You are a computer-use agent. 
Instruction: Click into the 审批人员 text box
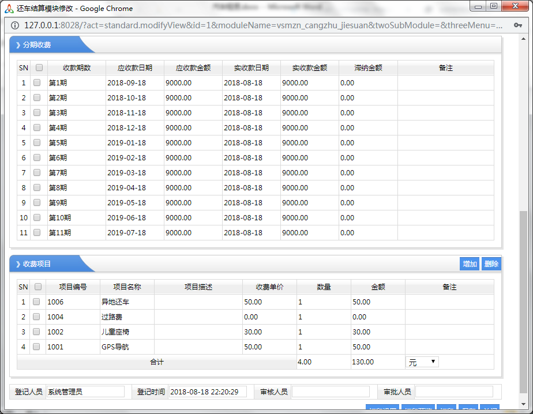pyautogui.click(x=453, y=392)
